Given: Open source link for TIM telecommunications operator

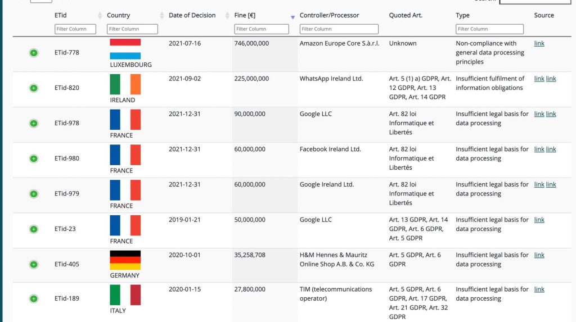Looking at the screenshot, I should pos(539,289).
